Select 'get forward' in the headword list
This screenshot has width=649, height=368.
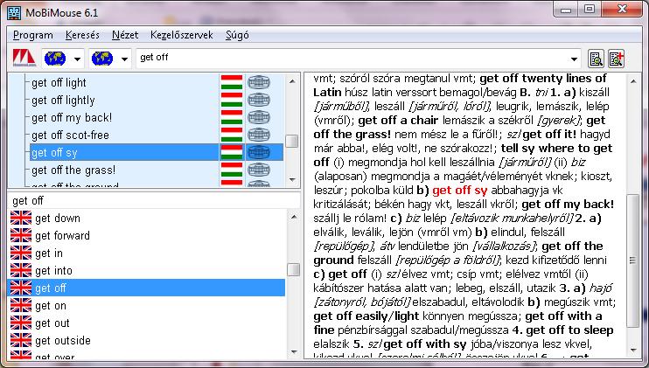point(62,236)
